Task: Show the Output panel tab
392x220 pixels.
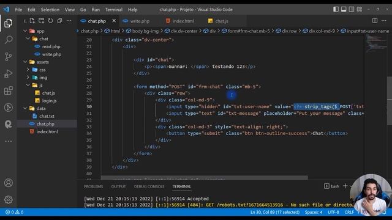Action: [x=118, y=186]
